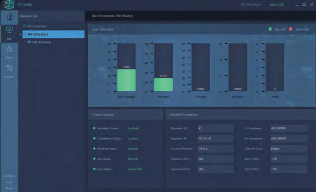The width and height of the screenshot is (316, 192).
Task: Click the Site Information R41(Master) header
Action: (112, 16)
